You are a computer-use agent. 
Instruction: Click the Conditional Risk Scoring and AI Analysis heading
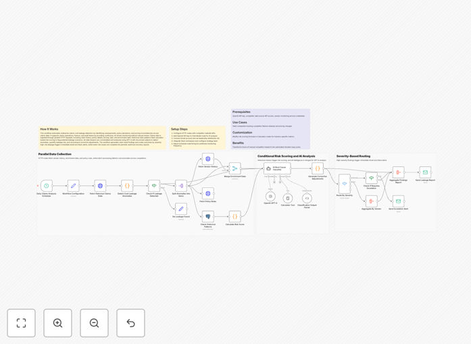(x=287, y=156)
